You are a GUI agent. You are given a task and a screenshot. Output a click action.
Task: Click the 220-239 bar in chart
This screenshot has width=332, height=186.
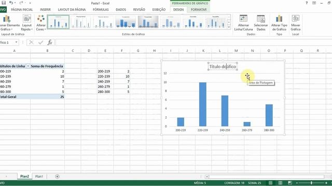(x=203, y=104)
